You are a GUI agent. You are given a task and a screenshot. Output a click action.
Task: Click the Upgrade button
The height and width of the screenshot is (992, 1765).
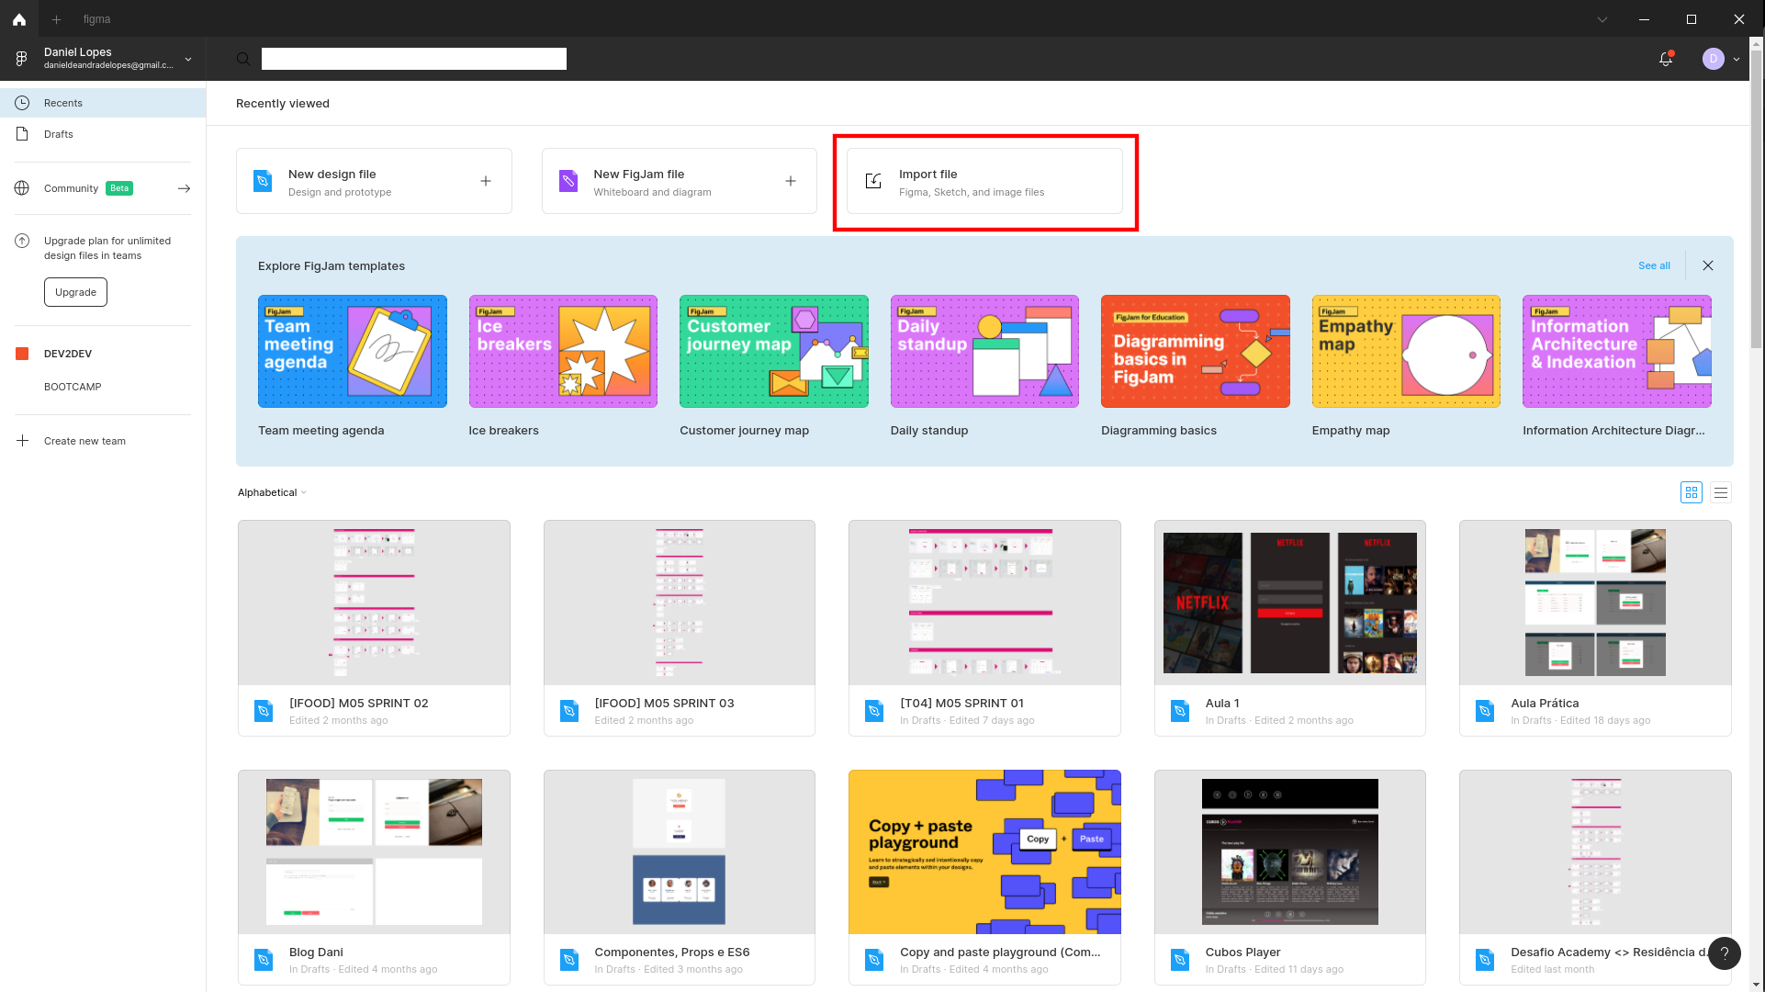point(75,292)
